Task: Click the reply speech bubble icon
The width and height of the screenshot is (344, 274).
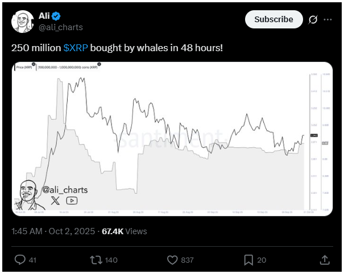Action: click(x=19, y=260)
